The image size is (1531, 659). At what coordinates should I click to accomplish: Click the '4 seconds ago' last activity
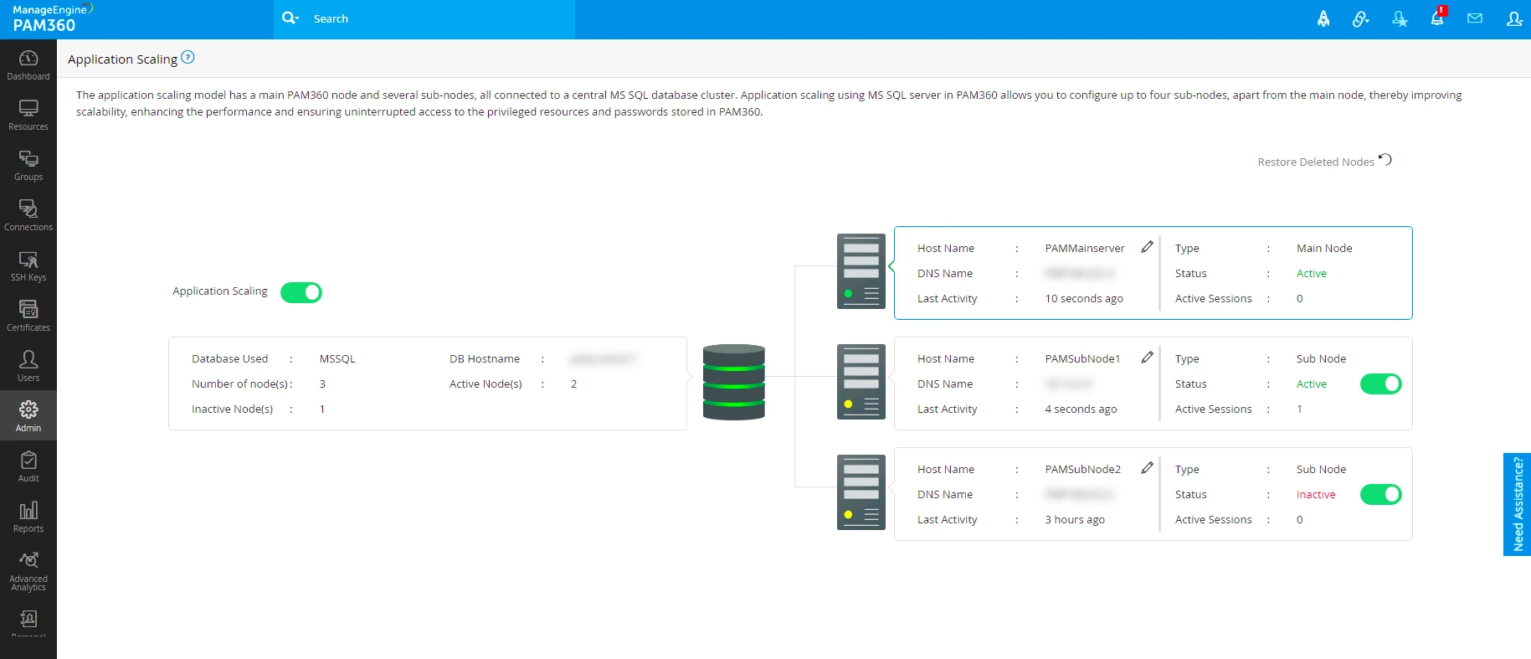(x=1081, y=409)
